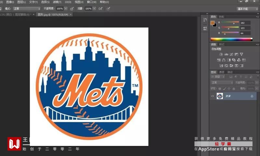This screenshot has height=156, width=260.
Task: Add a Channel Mixer adjustment
Action: point(239,60)
